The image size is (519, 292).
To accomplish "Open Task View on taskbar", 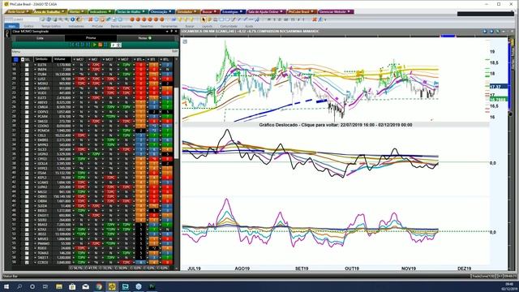I will (45, 286).
